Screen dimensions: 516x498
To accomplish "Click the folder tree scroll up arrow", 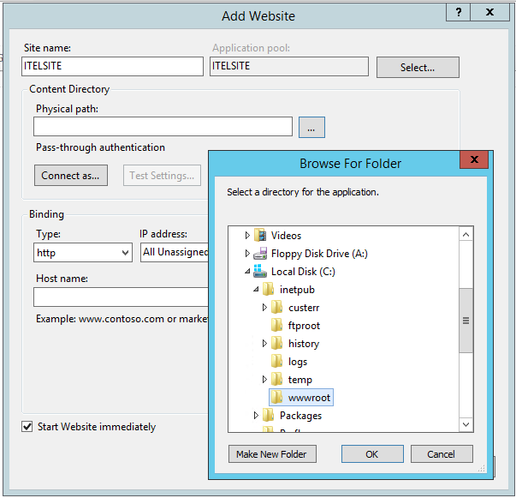I will pyautogui.click(x=466, y=234).
